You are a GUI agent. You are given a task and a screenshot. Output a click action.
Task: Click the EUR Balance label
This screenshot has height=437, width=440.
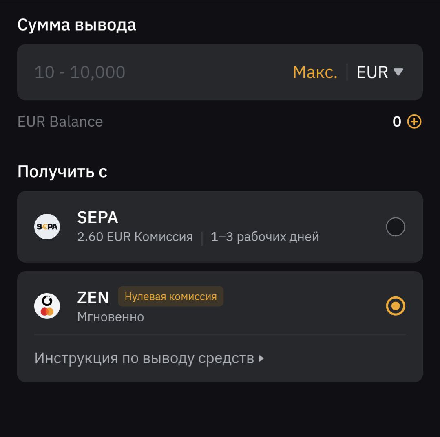pos(60,122)
